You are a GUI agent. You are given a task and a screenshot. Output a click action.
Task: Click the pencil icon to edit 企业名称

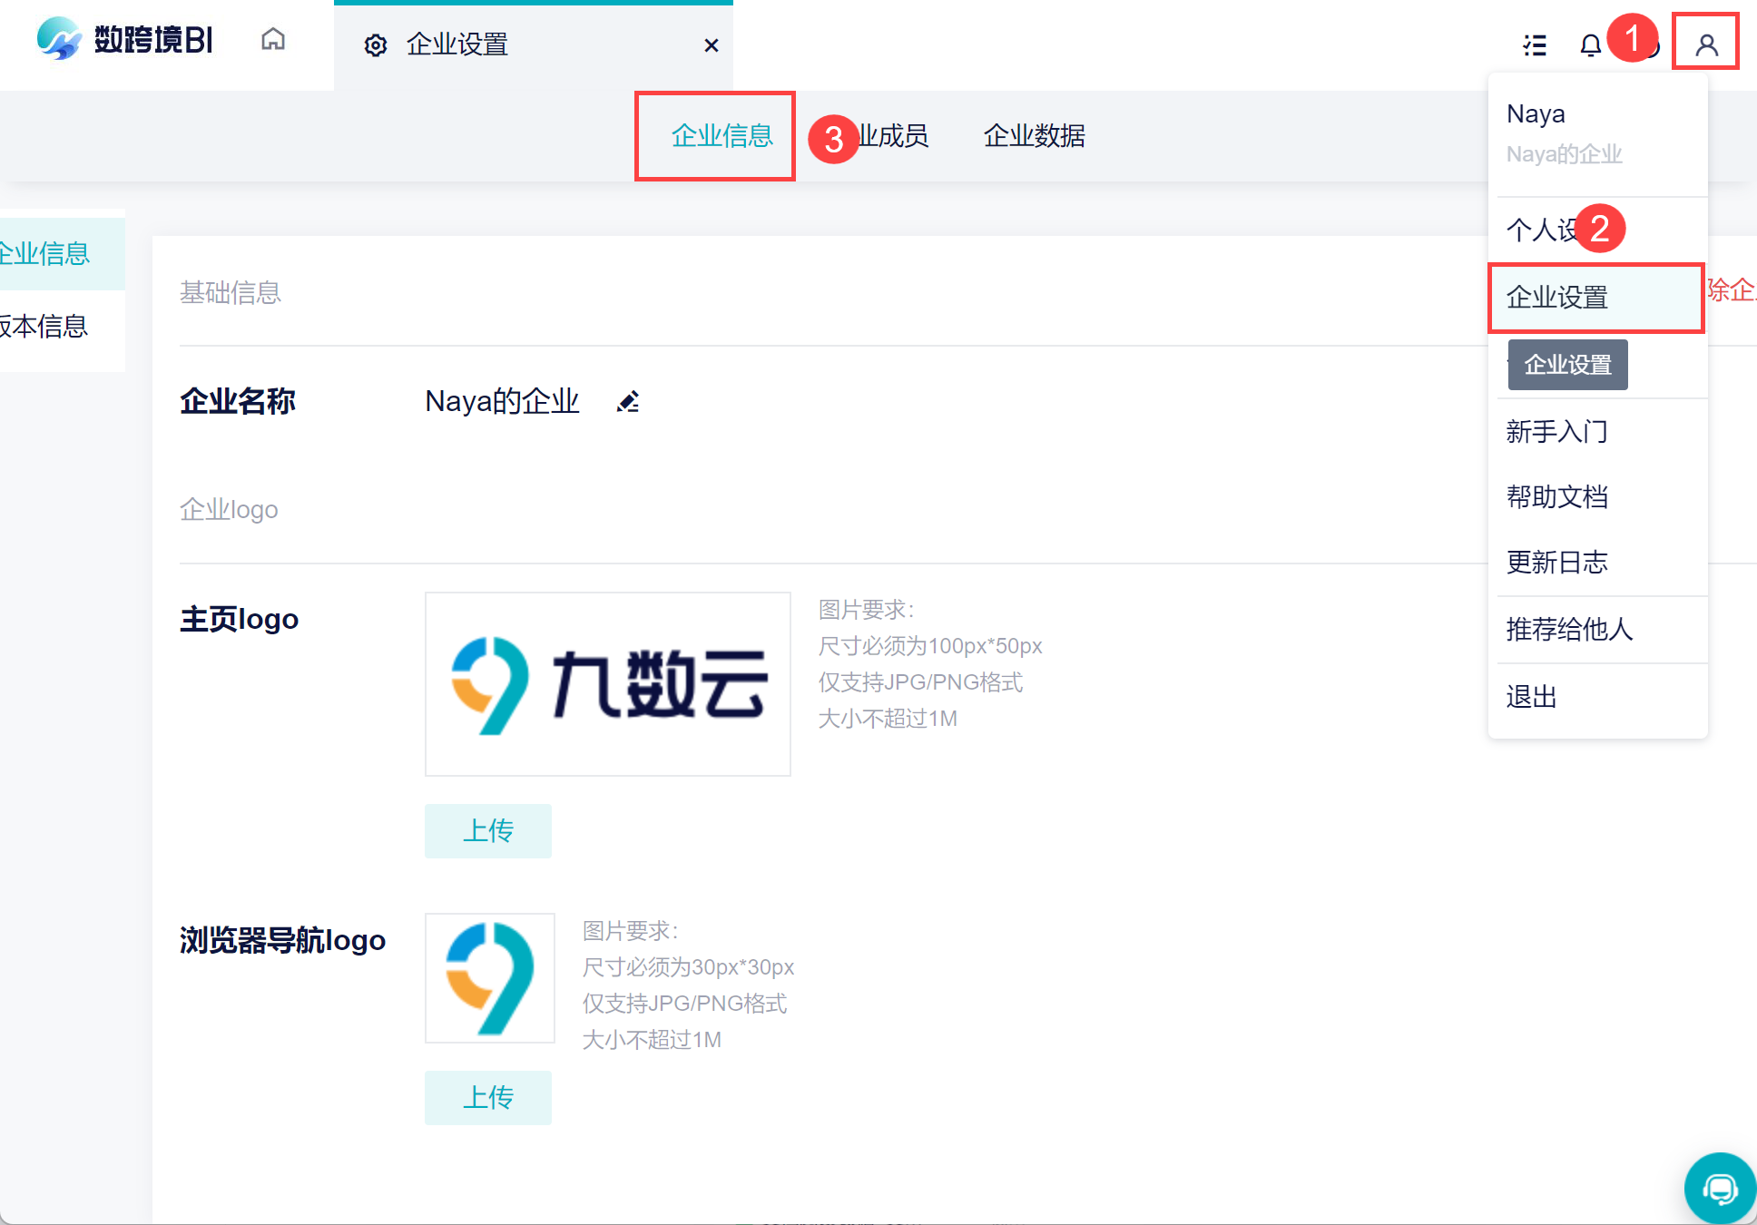click(x=628, y=401)
